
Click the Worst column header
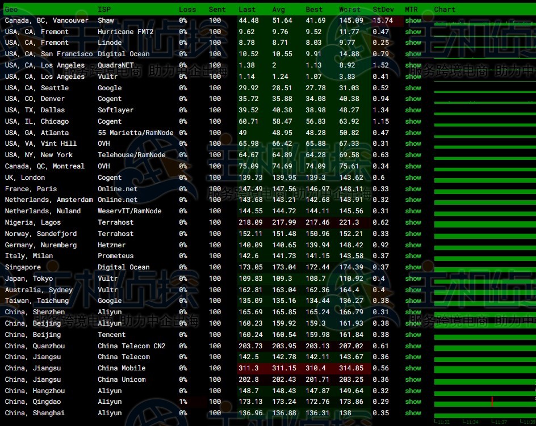[349, 10]
